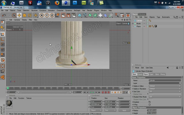This screenshot has width=184, height=115.
Task: Select Use Polygons tool
Action: click(3, 55)
